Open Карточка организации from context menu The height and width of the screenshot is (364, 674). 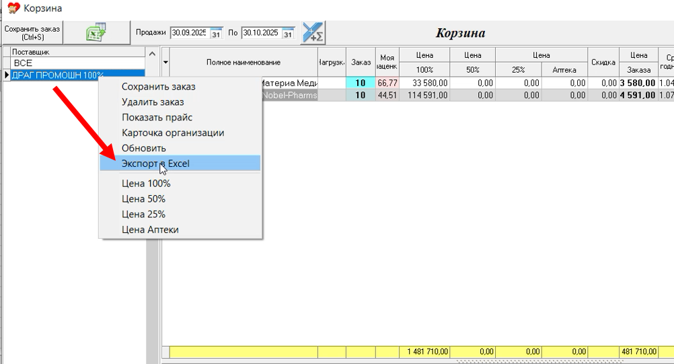click(x=173, y=133)
